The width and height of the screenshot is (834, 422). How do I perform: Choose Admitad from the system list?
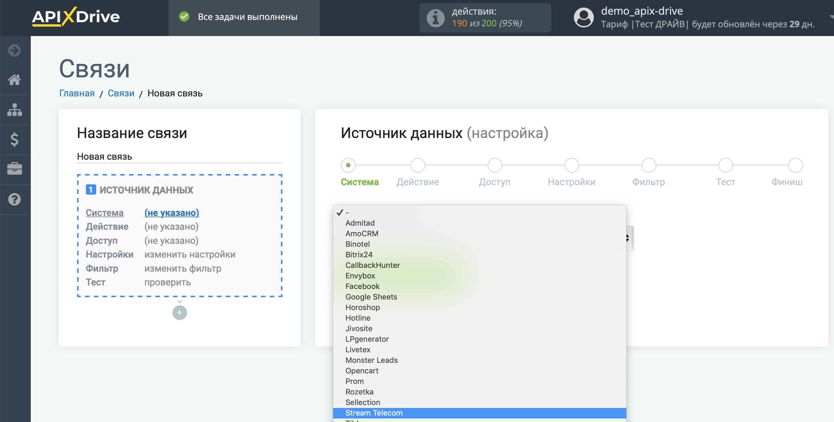pyautogui.click(x=479, y=223)
